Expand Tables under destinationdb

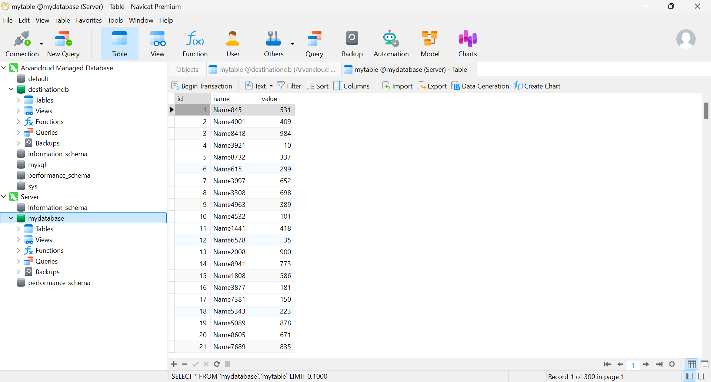click(19, 100)
